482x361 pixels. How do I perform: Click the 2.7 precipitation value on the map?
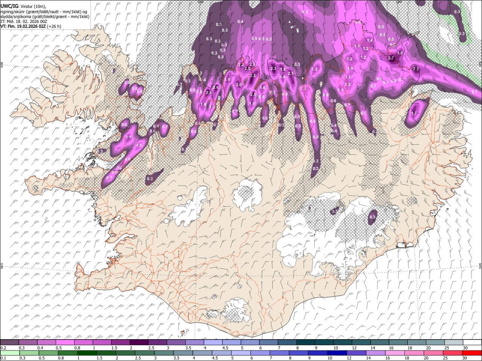(x=391, y=58)
